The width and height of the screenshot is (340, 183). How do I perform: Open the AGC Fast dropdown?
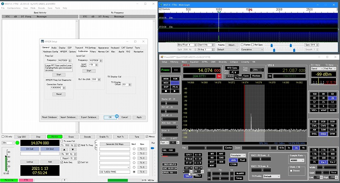[x=164, y=143]
